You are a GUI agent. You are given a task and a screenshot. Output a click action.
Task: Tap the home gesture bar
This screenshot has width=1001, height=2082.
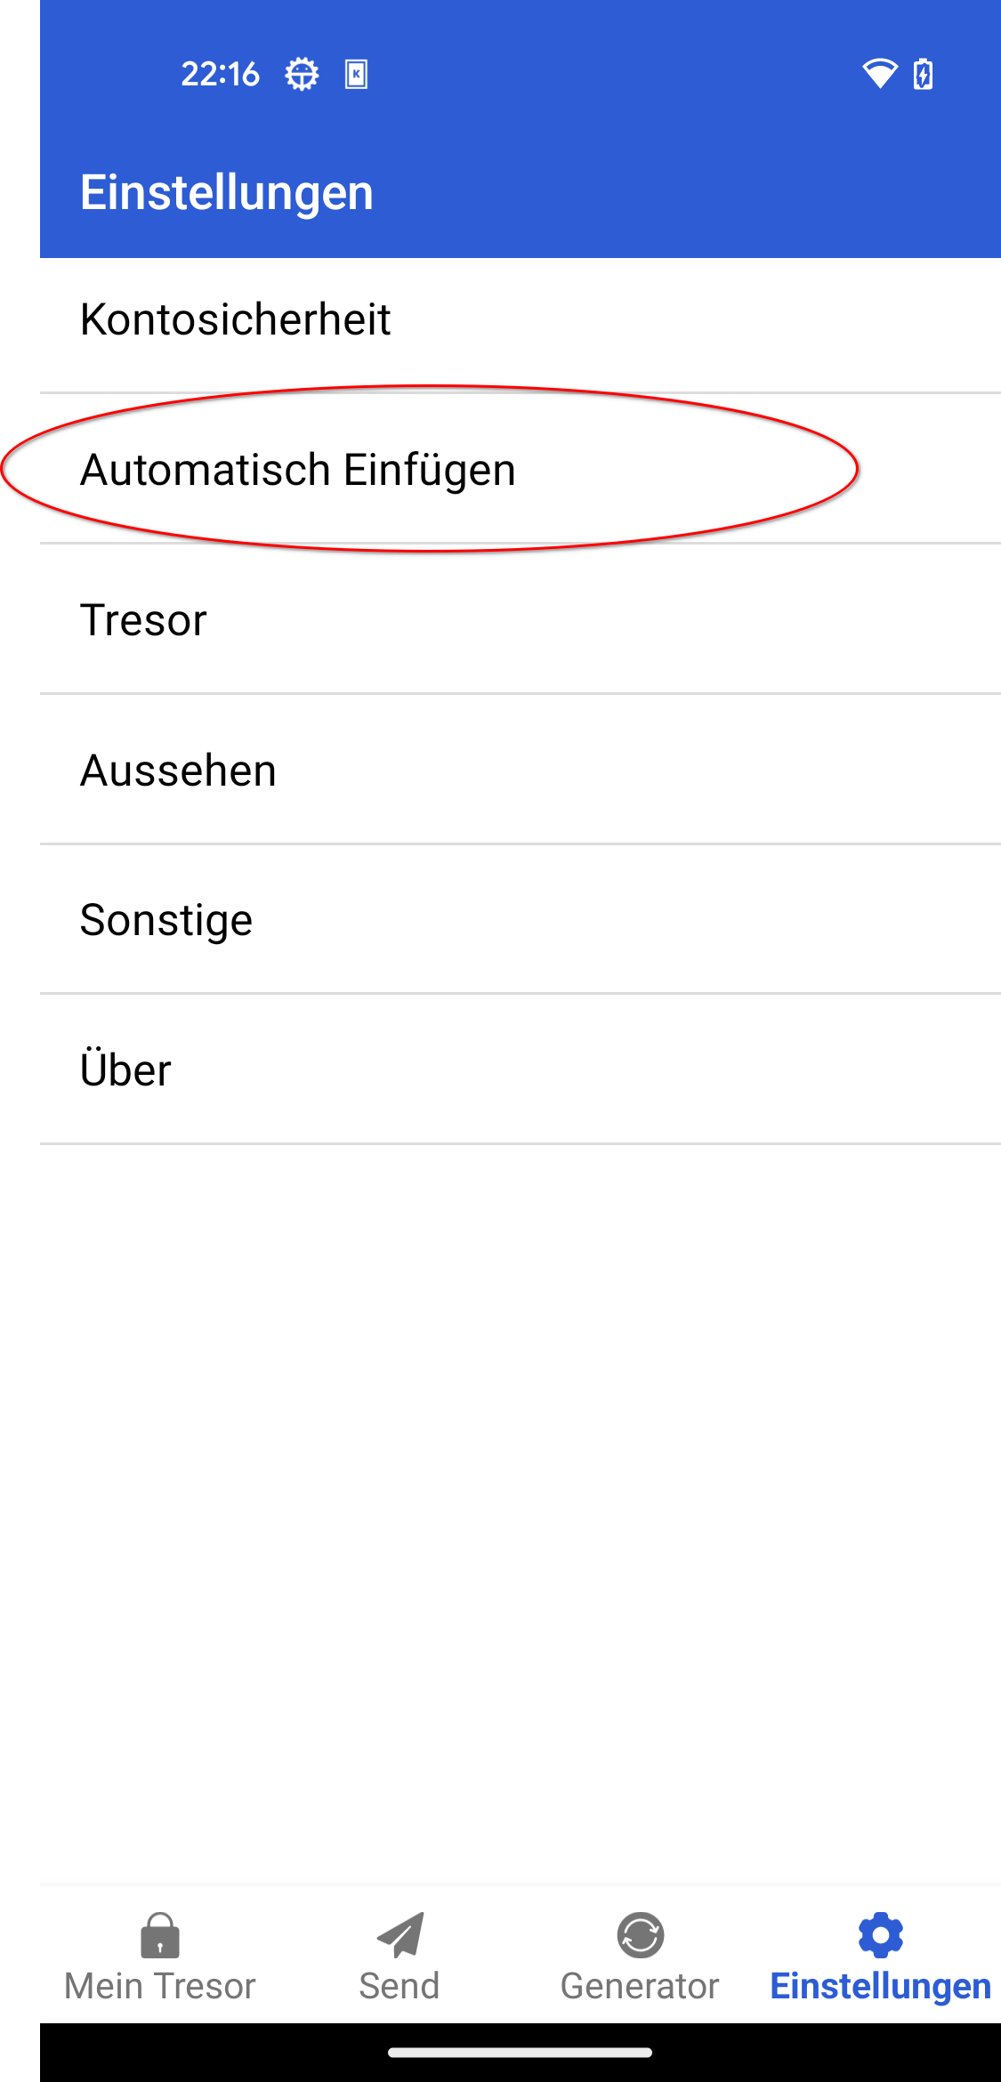(520, 2053)
